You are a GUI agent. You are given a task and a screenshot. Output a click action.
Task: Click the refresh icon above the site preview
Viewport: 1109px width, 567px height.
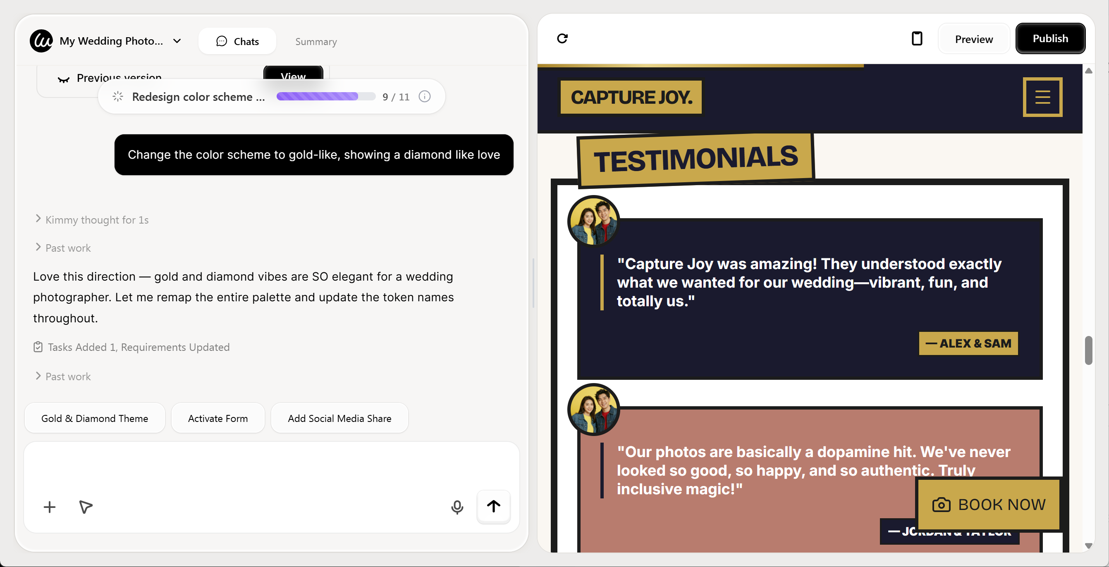[563, 39]
